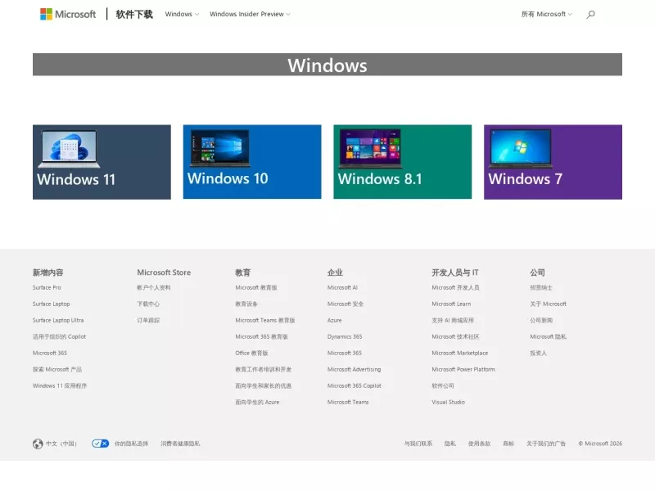Screen dimensions: 655x491
Task: Open the Surface Laptop Ultra link
Action: 58,320
